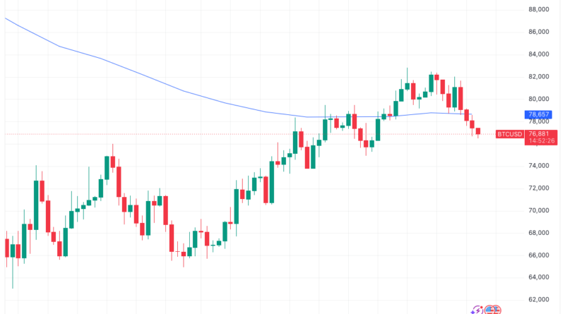Screen dimensions: 565x314
Task: Click the 82,000 price axis label
Action: [x=539, y=76]
